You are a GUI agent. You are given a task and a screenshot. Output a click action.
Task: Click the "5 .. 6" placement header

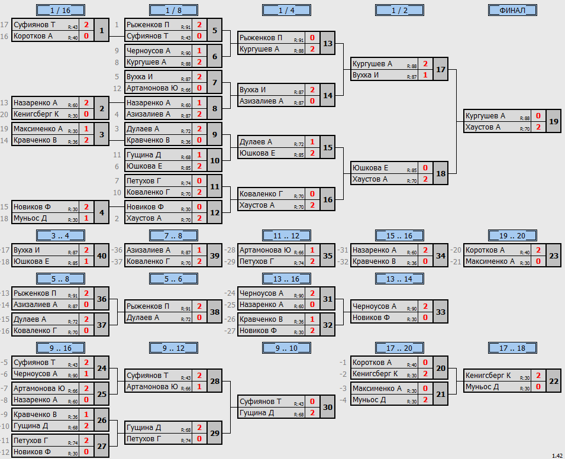[174, 279]
